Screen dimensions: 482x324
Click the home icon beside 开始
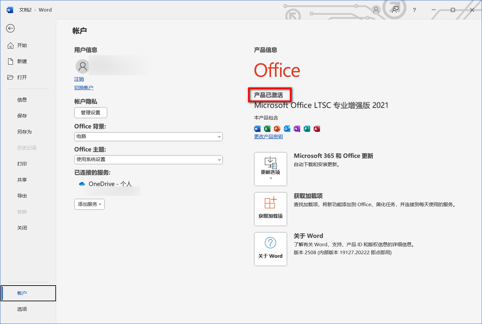[11, 45]
